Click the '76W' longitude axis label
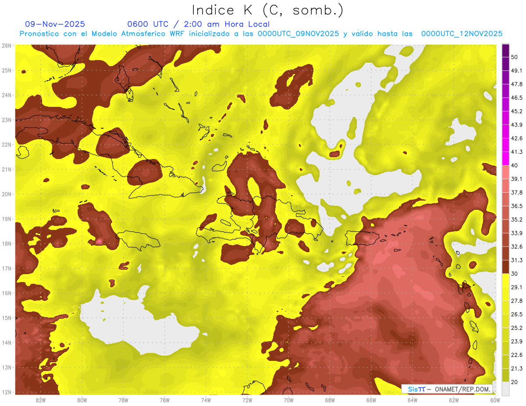 point(165,400)
